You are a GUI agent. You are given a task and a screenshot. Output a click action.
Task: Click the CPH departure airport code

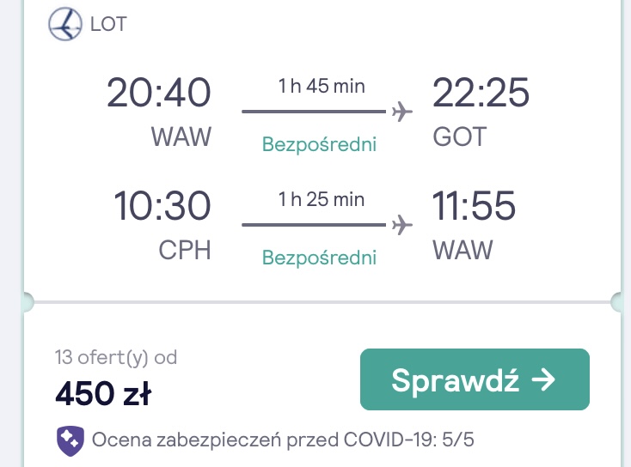pyautogui.click(x=185, y=251)
